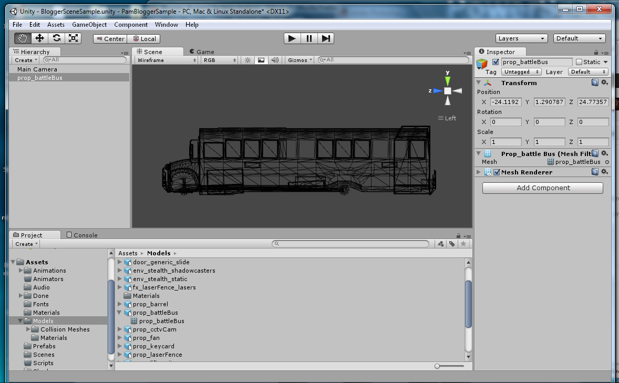Select the Hand tool in toolbar
Image resolution: width=619 pixels, height=383 pixels.
click(23, 38)
